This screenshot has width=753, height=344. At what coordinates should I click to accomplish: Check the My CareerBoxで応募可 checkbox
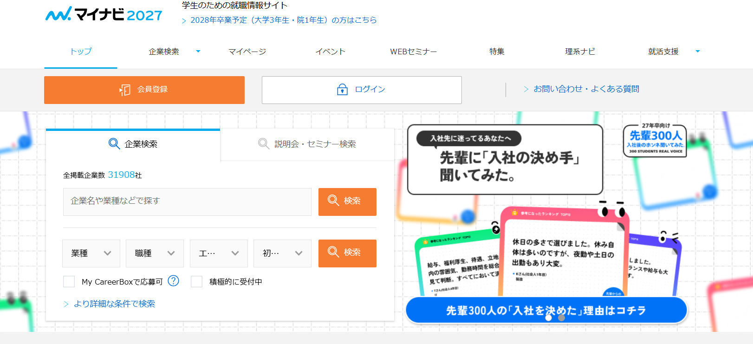(69, 281)
